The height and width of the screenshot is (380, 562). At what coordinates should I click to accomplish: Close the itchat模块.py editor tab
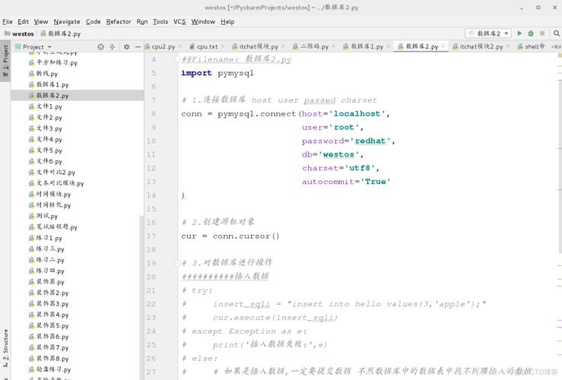283,46
